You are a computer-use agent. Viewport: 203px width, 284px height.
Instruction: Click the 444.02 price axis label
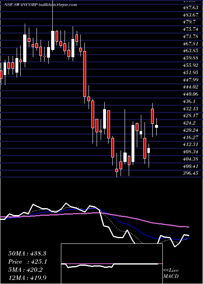point(190,87)
